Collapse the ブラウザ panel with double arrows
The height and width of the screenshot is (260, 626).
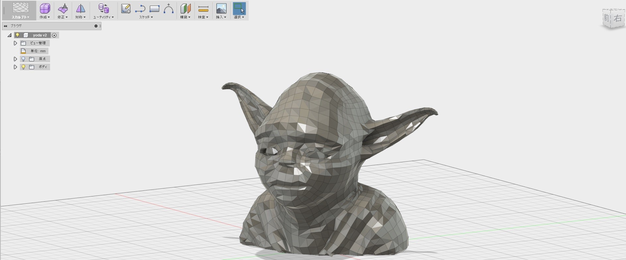(x=5, y=26)
